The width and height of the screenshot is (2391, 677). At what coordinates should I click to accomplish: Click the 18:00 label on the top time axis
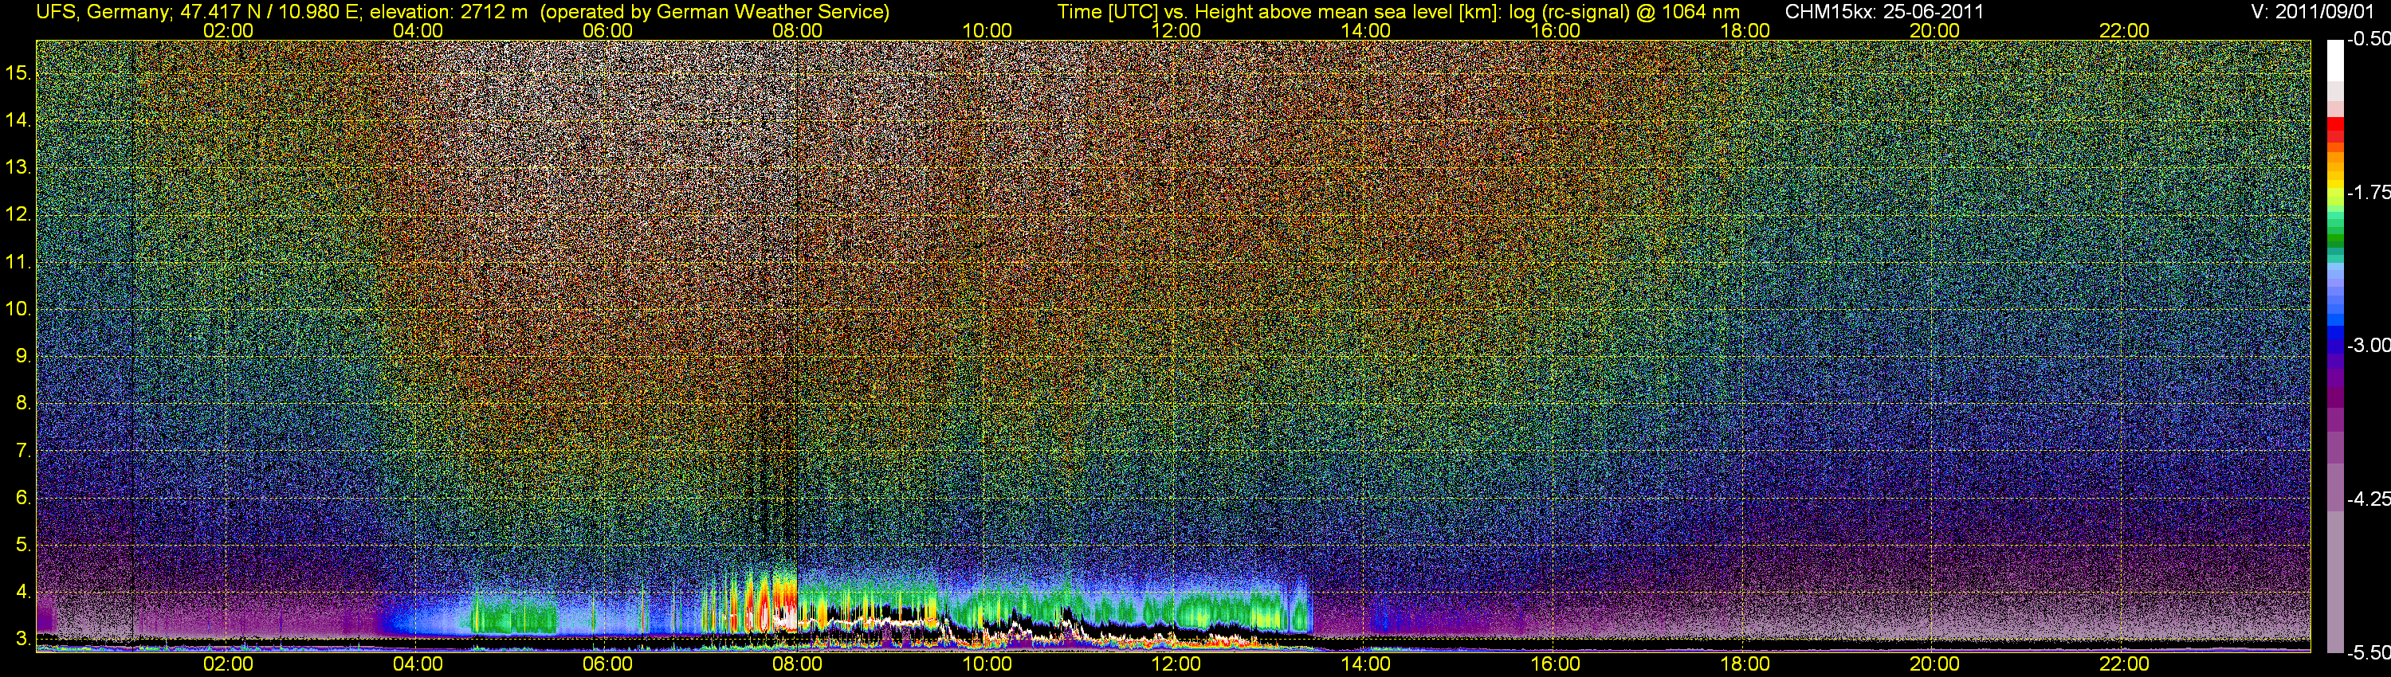coord(1744,30)
